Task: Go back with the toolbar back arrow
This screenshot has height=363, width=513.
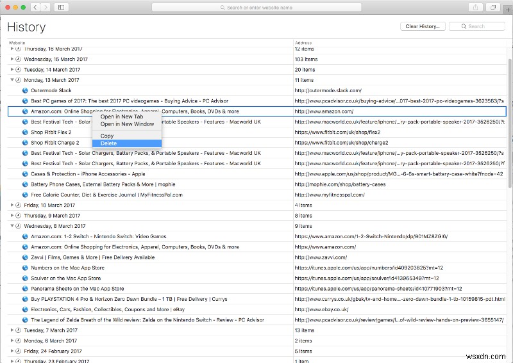Action: coord(35,7)
